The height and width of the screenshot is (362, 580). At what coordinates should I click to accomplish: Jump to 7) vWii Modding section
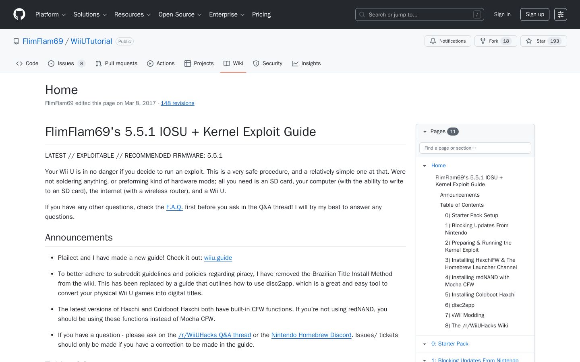[465, 315]
